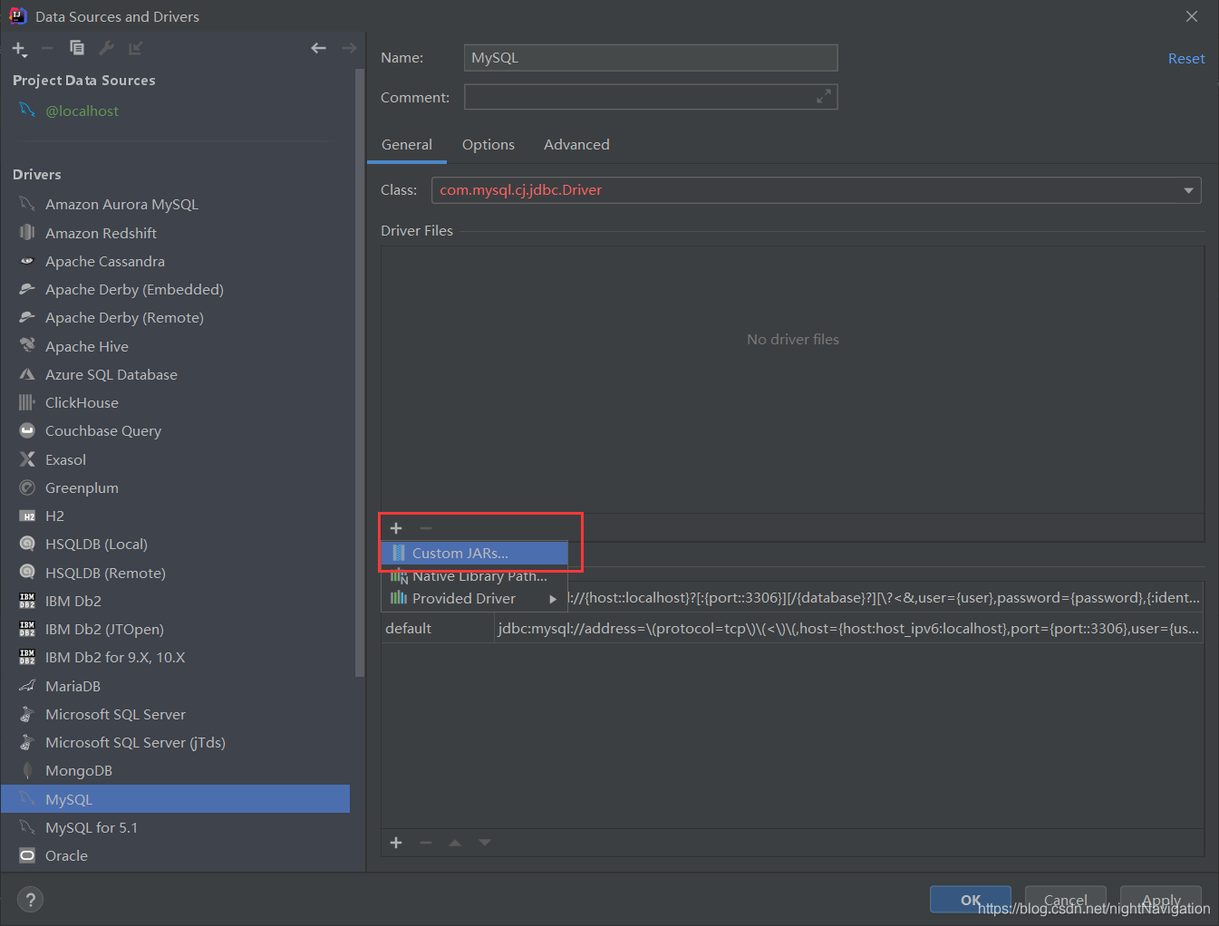
Task: Navigate forward with the right arrow
Action: (x=349, y=48)
